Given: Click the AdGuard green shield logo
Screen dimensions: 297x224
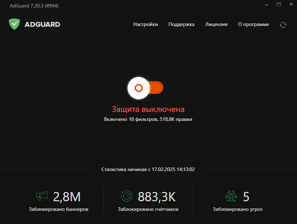Looking at the screenshot, I should 14,24.
